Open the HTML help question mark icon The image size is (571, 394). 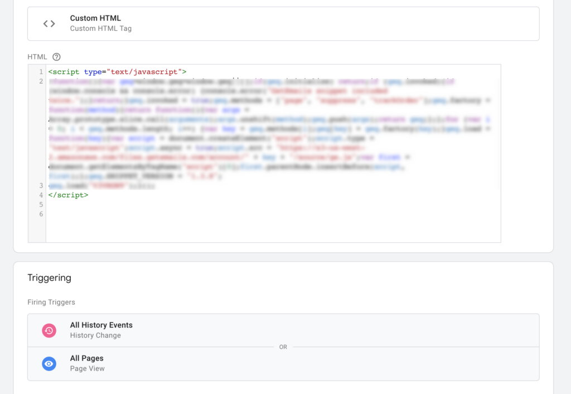pyautogui.click(x=56, y=57)
